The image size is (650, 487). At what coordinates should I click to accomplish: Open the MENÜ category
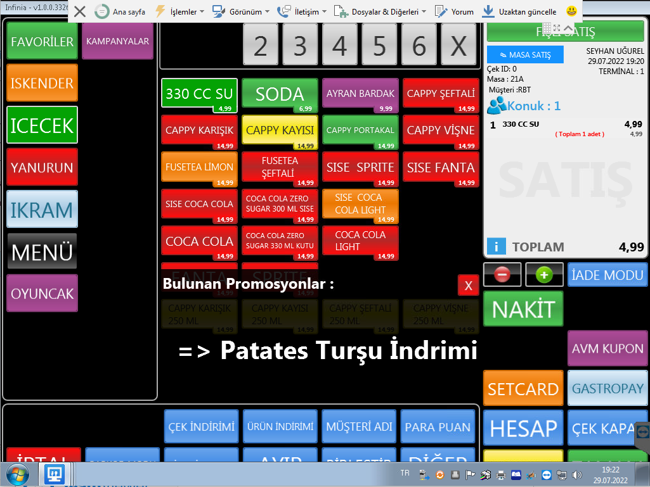pyautogui.click(x=42, y=251)
